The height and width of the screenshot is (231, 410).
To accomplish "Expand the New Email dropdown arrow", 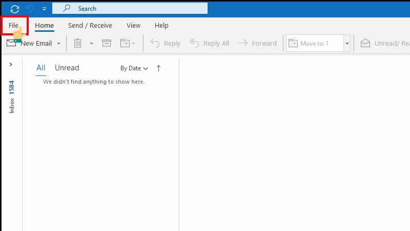I will tap(58, 44).
